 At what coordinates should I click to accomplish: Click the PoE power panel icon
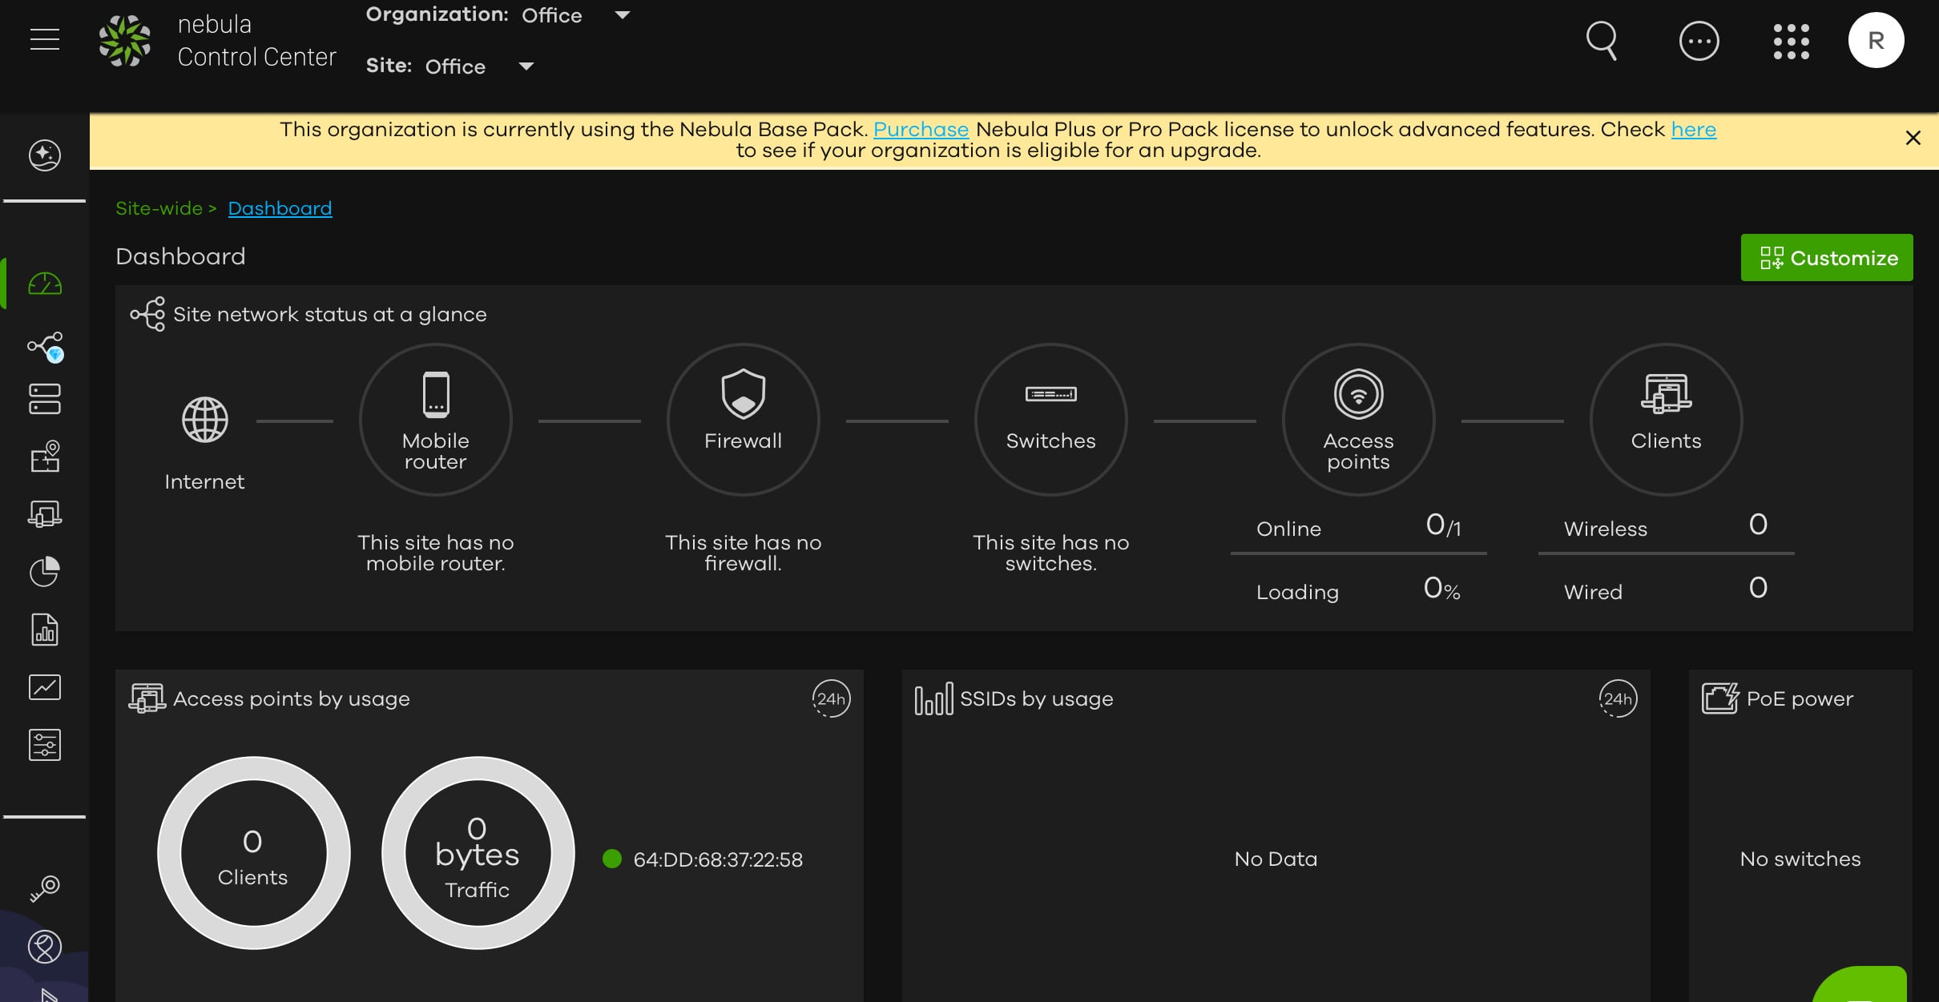(x=1720, y=698)
